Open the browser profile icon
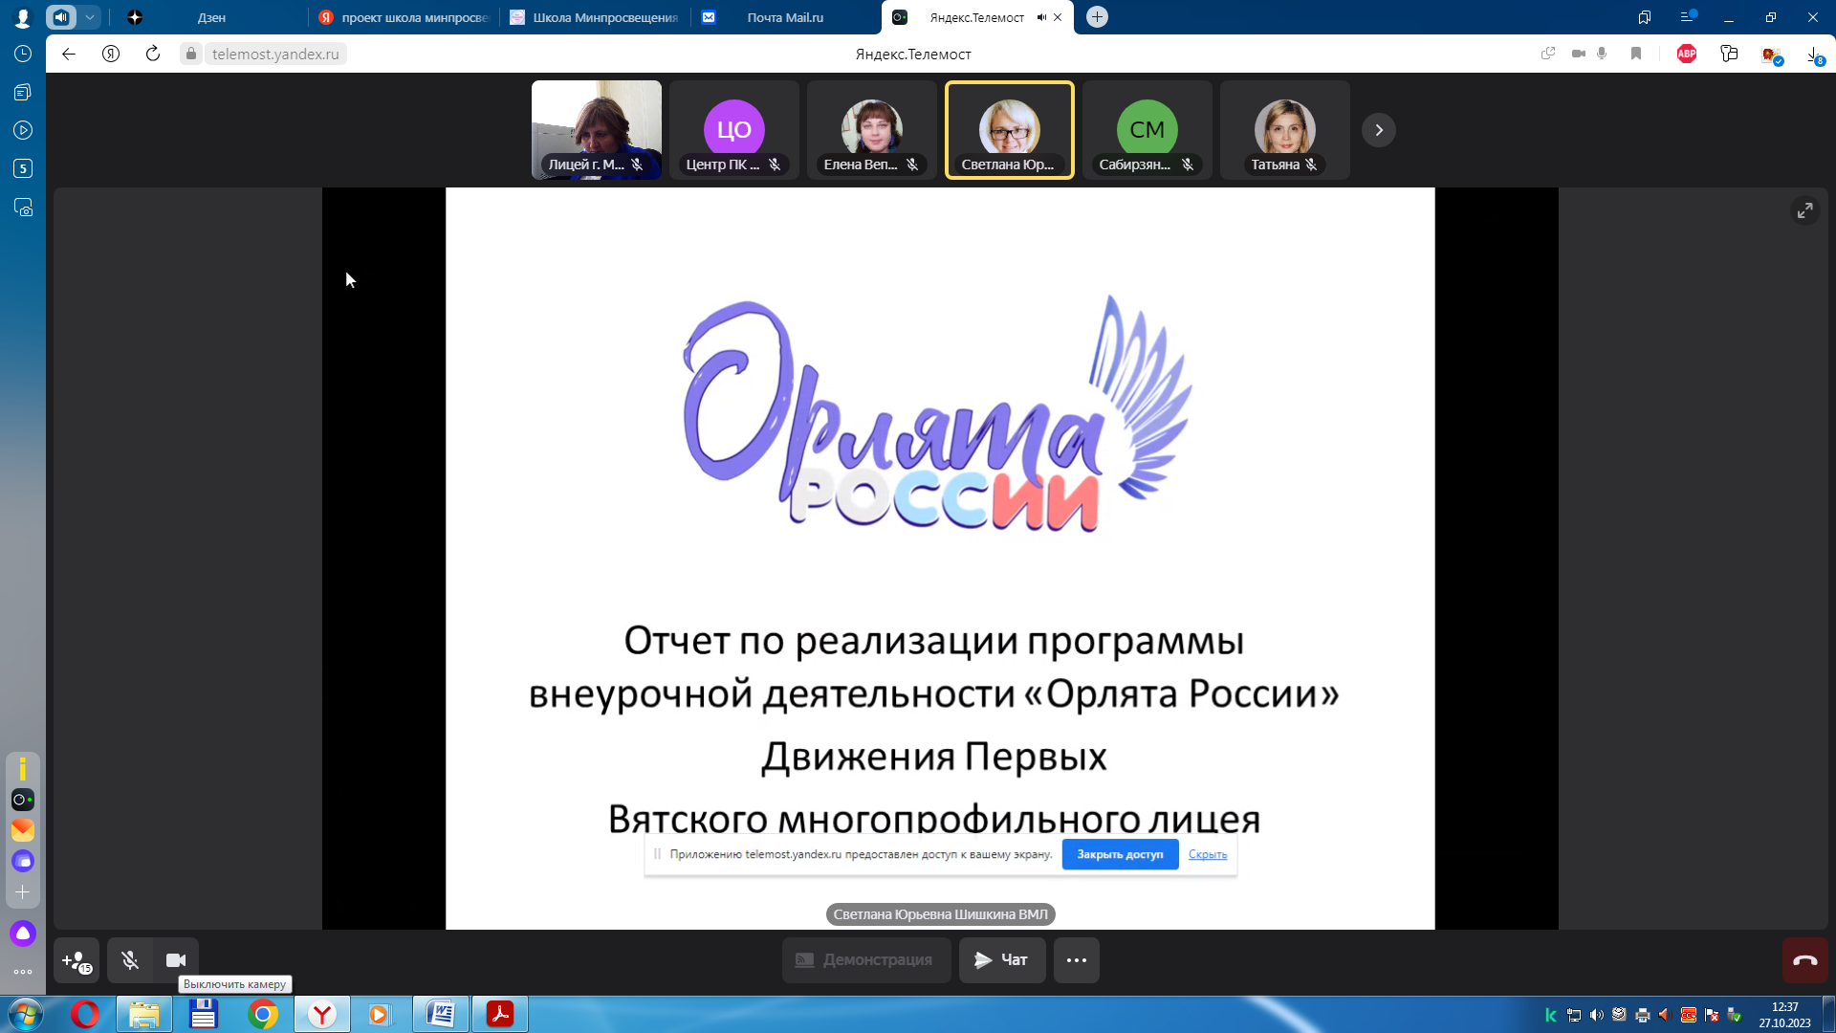 point(23,17)
